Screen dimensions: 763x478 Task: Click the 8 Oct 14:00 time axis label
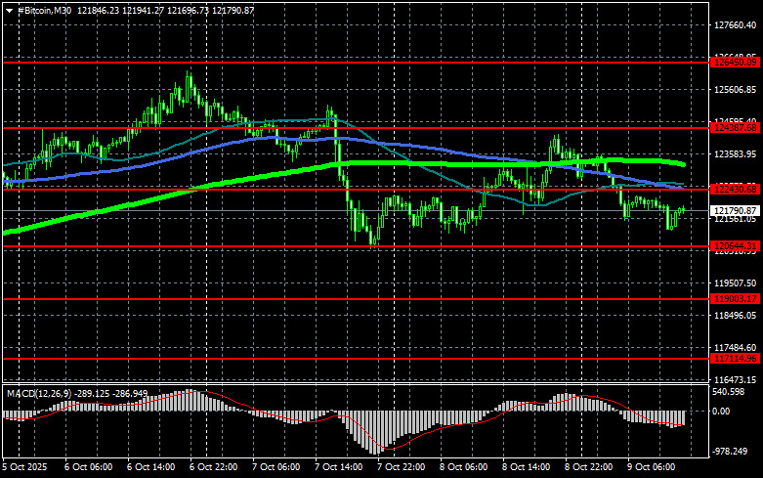[x=526, y=467]
